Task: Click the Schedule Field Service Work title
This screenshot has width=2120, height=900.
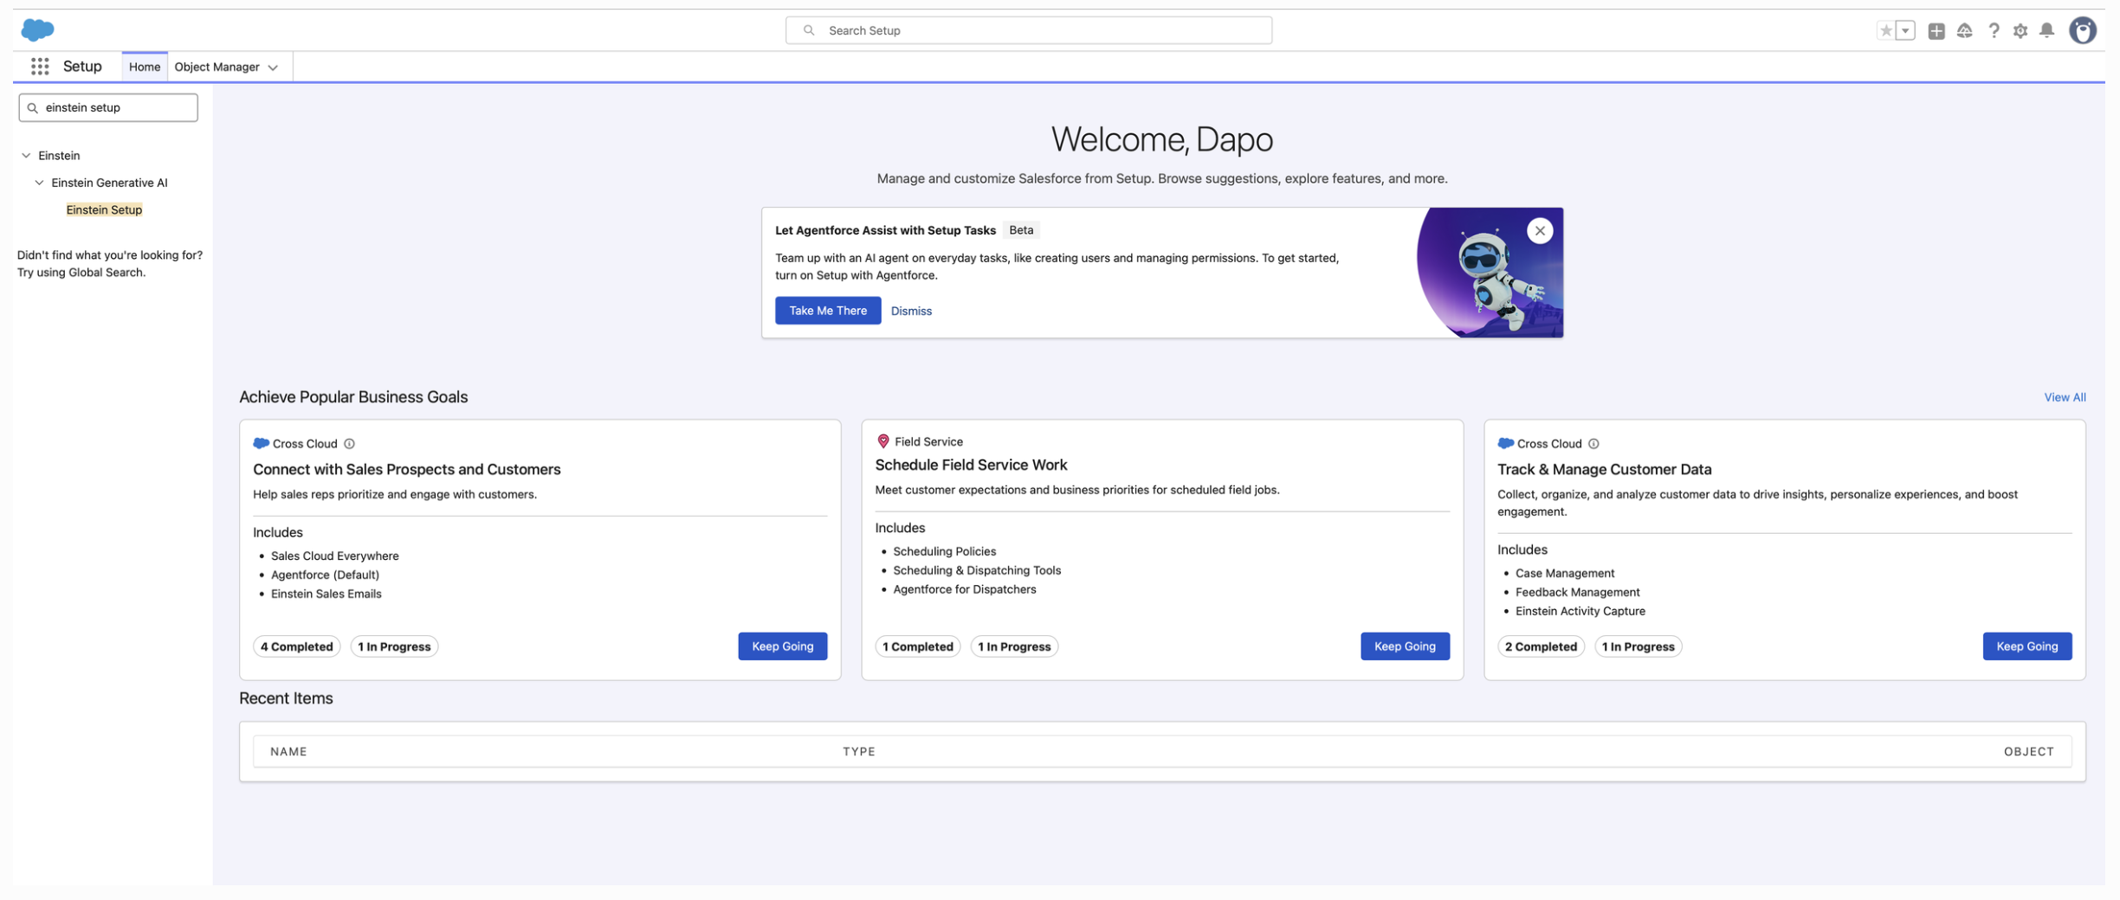Action: tap(971, 465)
